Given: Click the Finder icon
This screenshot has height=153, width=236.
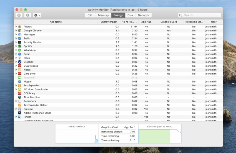Looking at the screenshot, I should point(19,117).
